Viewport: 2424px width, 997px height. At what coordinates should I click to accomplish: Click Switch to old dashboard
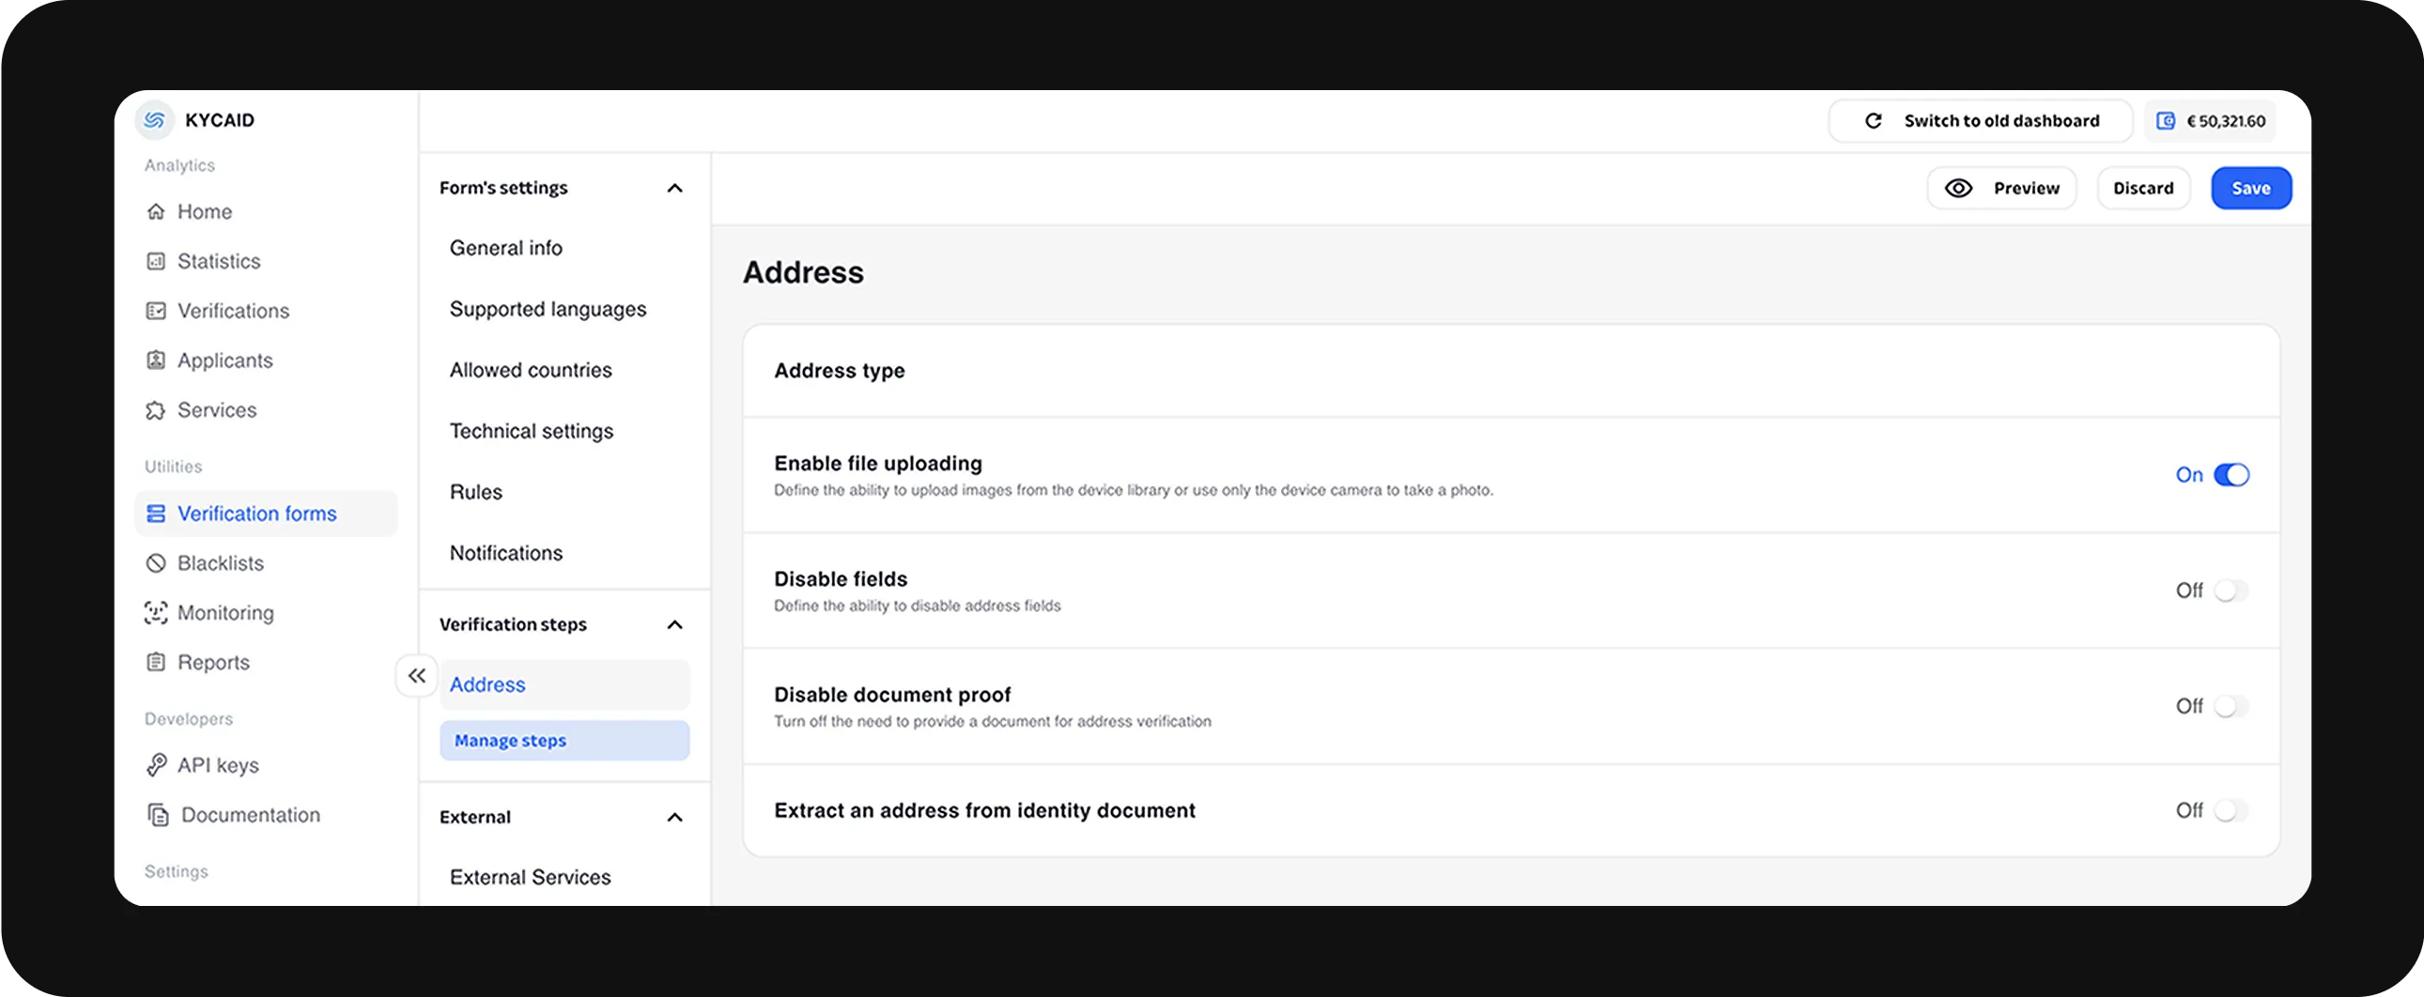point(2002,120)
